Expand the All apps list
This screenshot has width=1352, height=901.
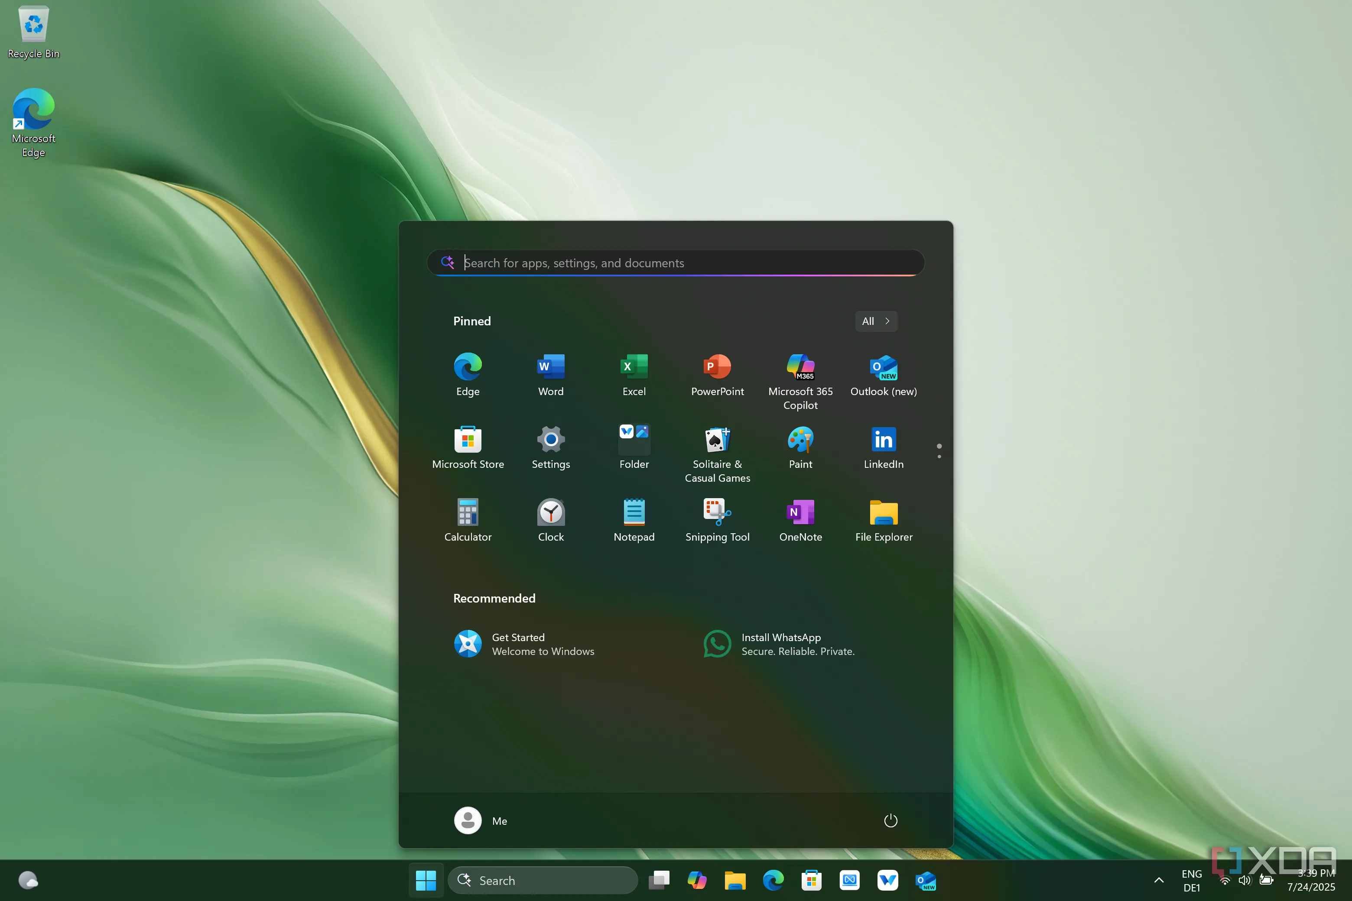875,321
